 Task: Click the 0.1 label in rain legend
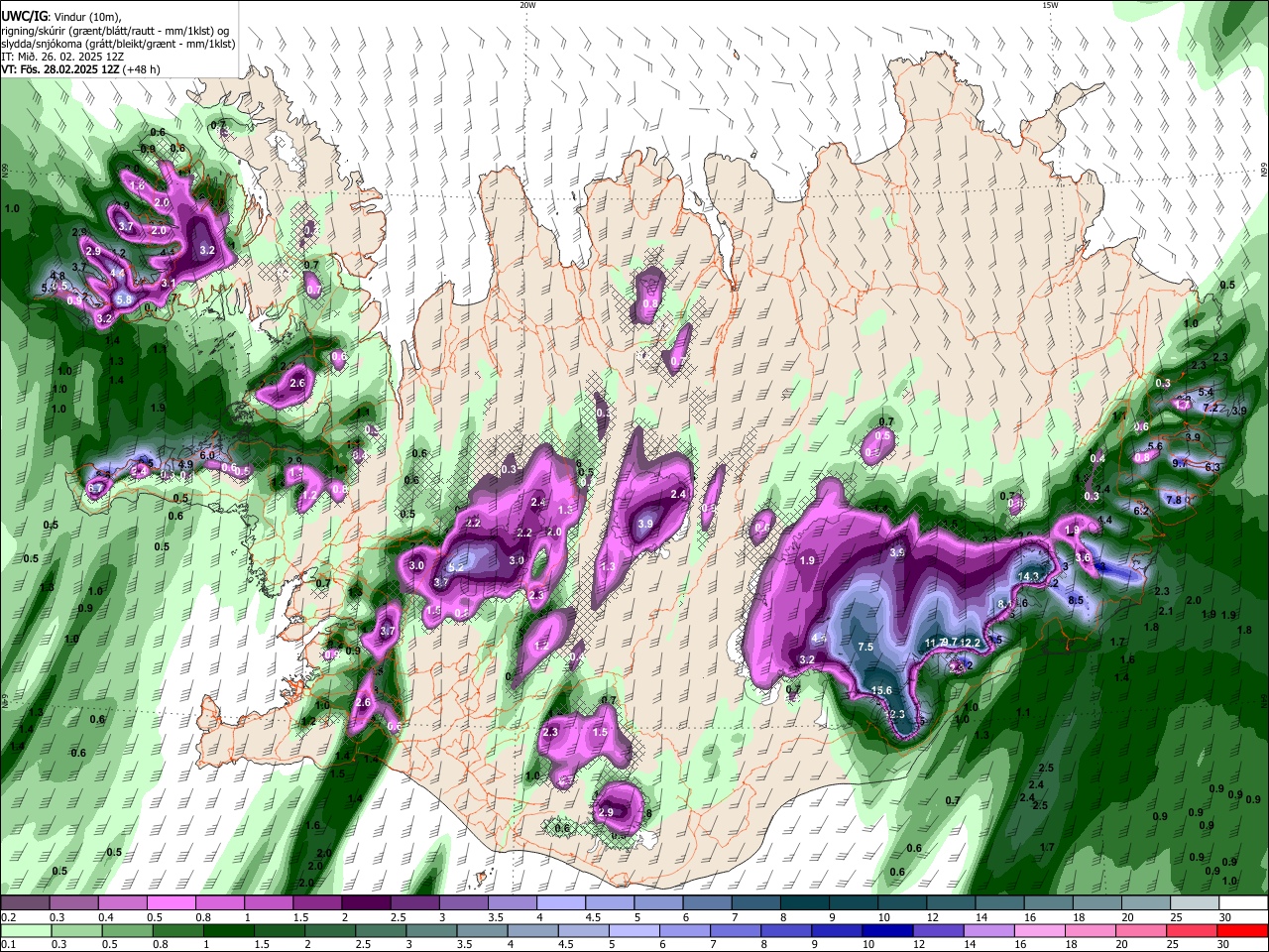click(7, 945)
